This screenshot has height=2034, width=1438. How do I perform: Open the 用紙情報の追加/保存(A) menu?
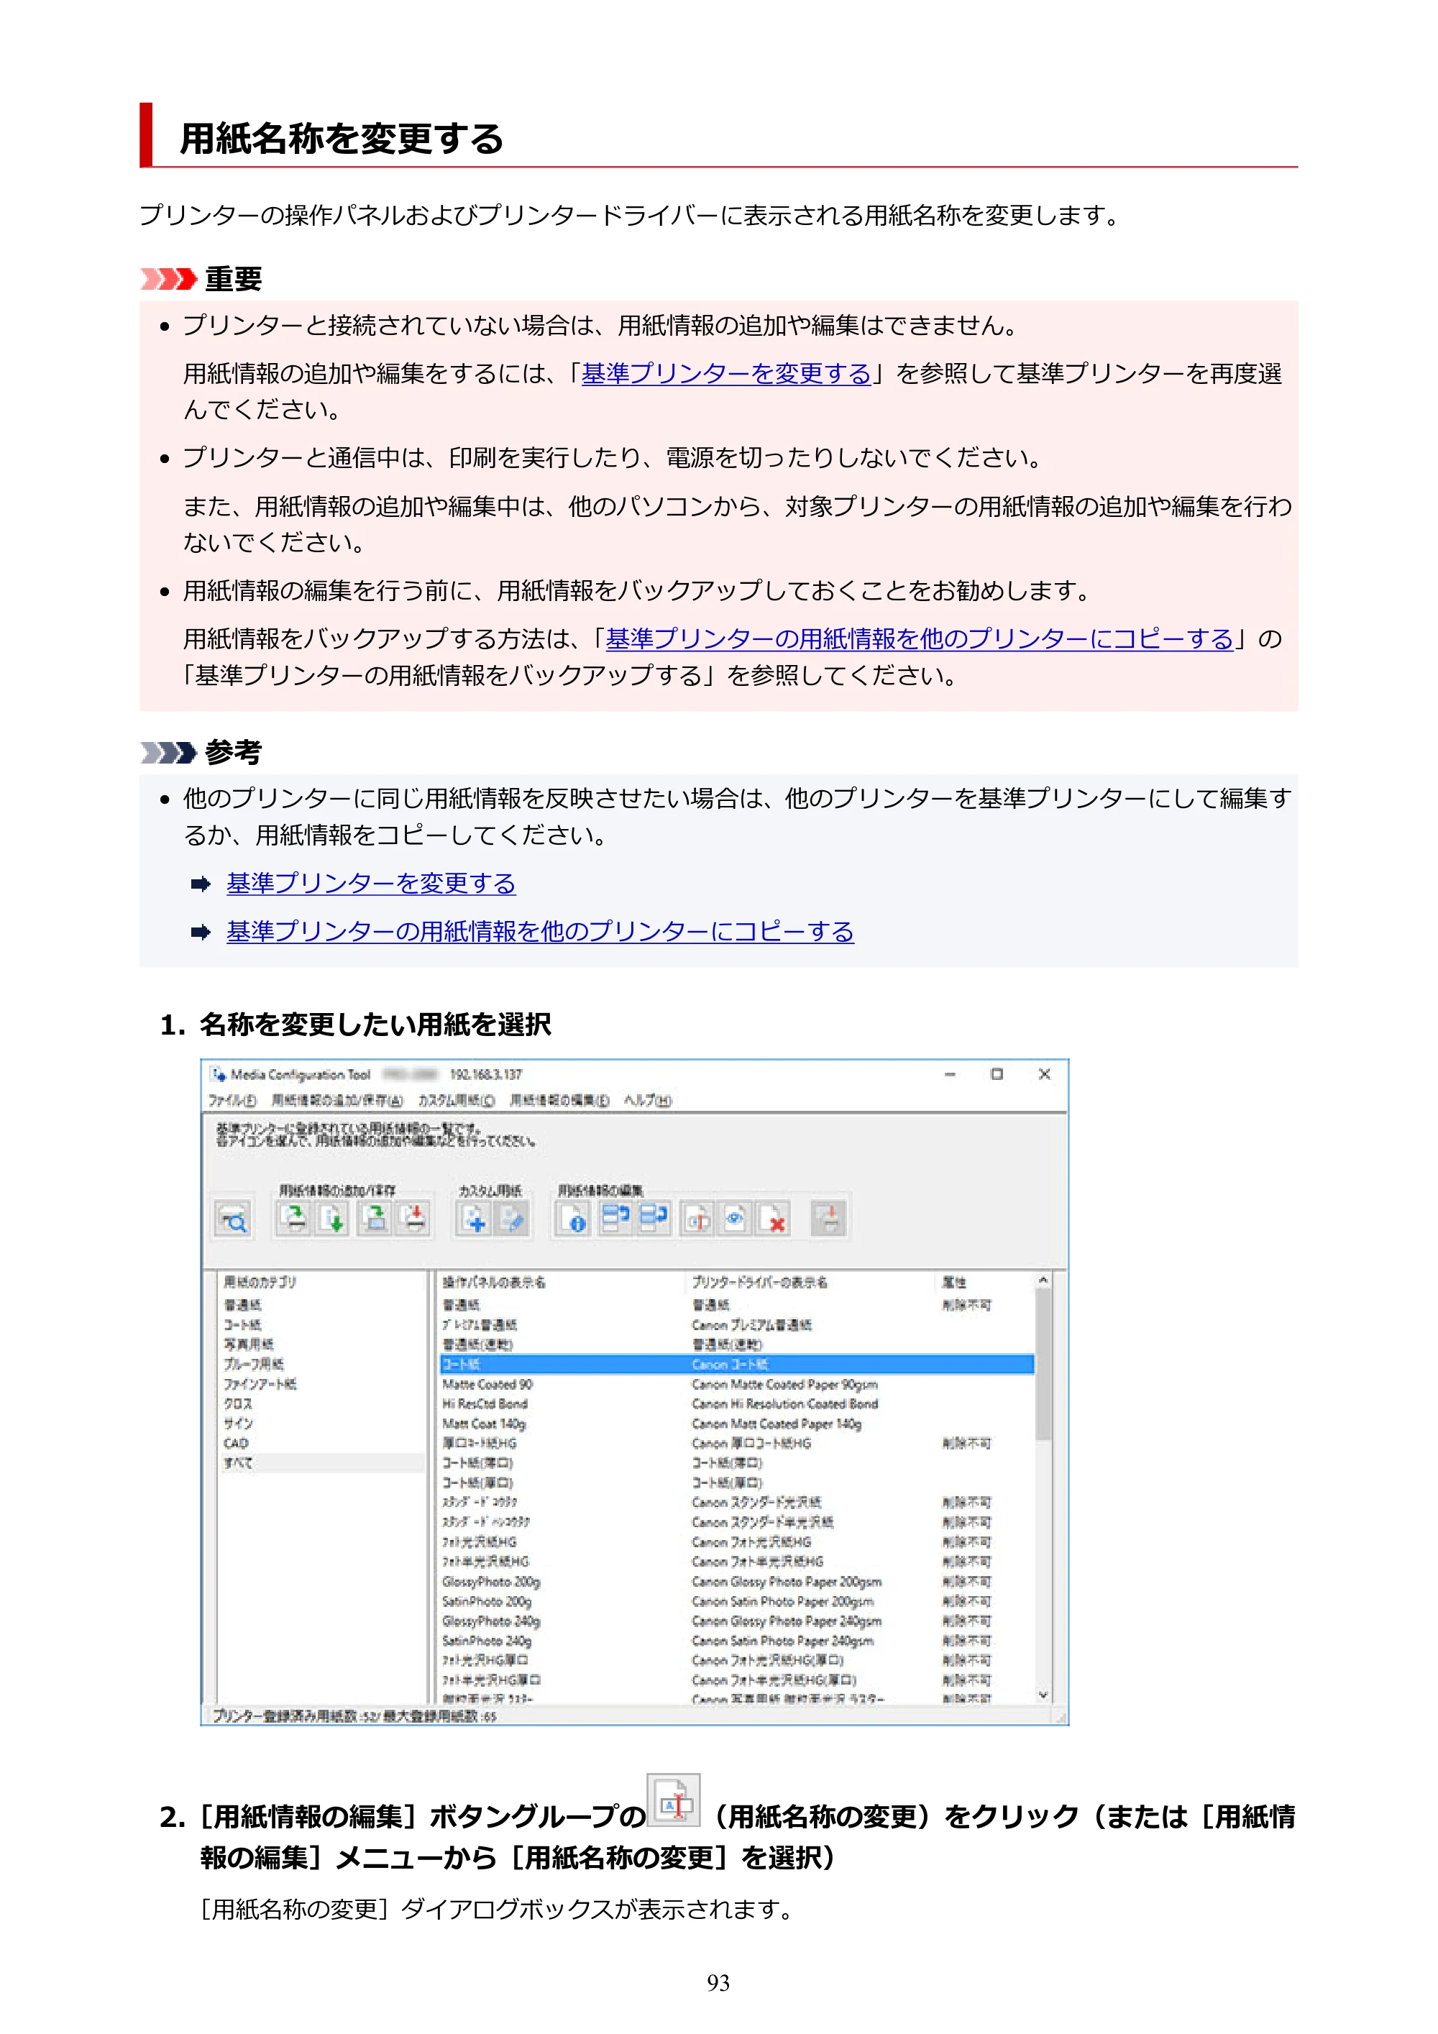coord(336,1100)
